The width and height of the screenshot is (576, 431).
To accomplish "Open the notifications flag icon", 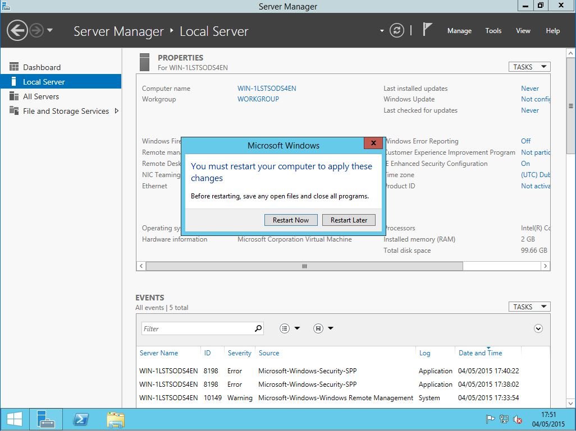I will [x=427, y=30].
